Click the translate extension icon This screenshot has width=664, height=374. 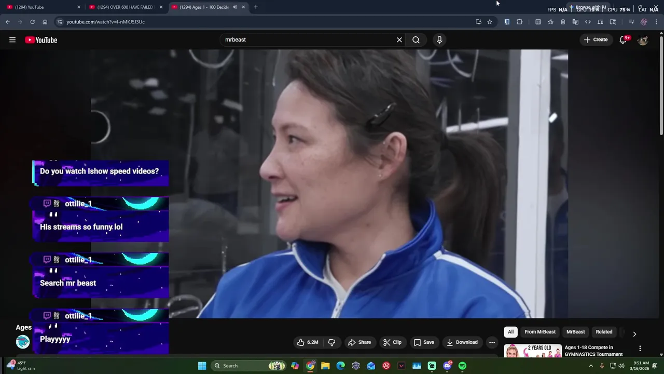pyautogui.click(x=575, y=22)
